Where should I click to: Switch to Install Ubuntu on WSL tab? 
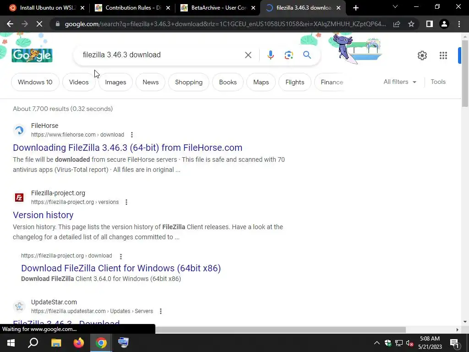[x=46, y=8]
